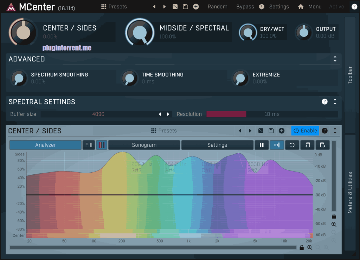Click the 0.00% Center / Sides value

click(x=50, y=36)
